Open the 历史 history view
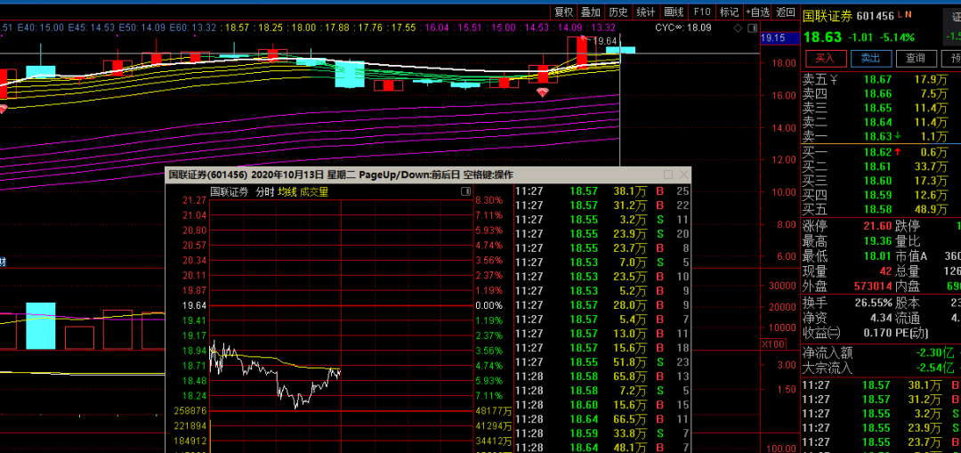The height and width of the screenshot is (453, 961). 618,12
